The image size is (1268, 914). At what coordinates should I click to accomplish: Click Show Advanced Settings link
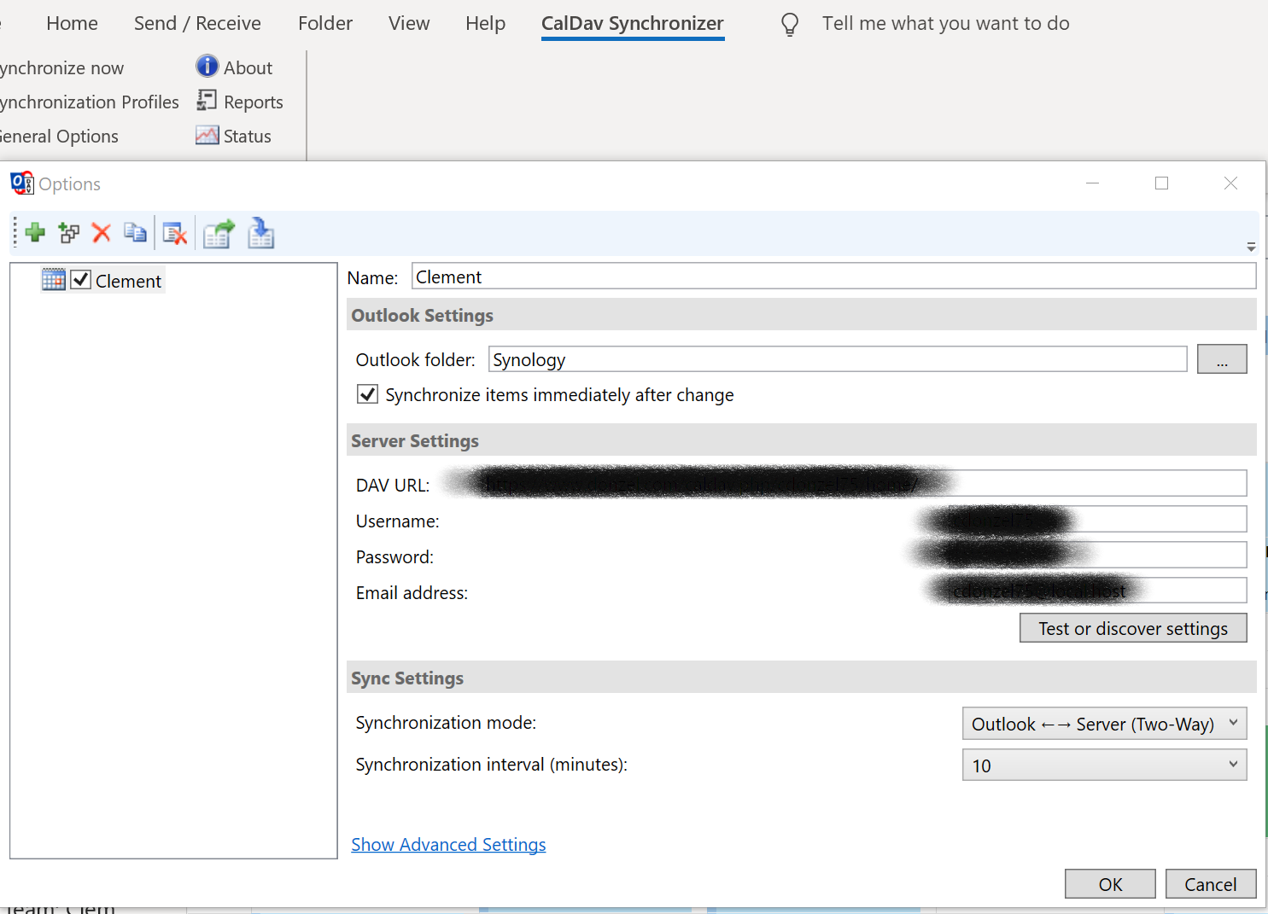point(448,844)
